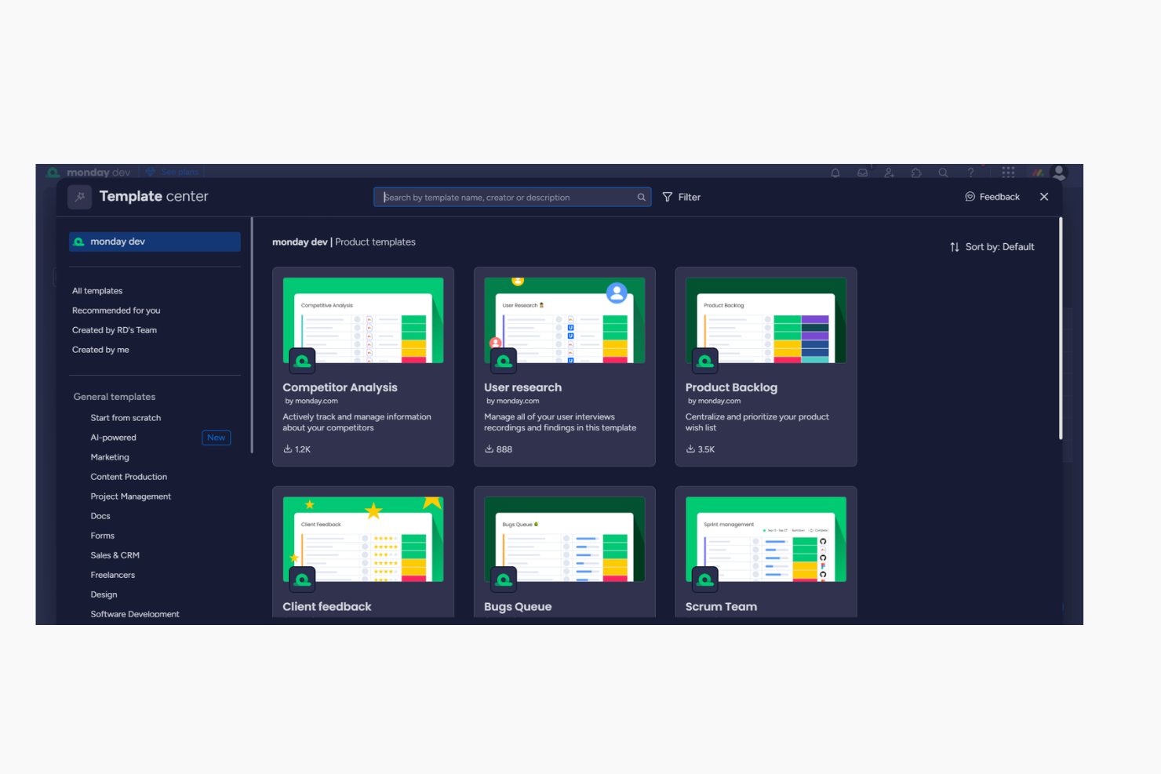Select AI-powered category
Image resolution: width=1161 pixels, height=774 pixels.
pos(113,438)
